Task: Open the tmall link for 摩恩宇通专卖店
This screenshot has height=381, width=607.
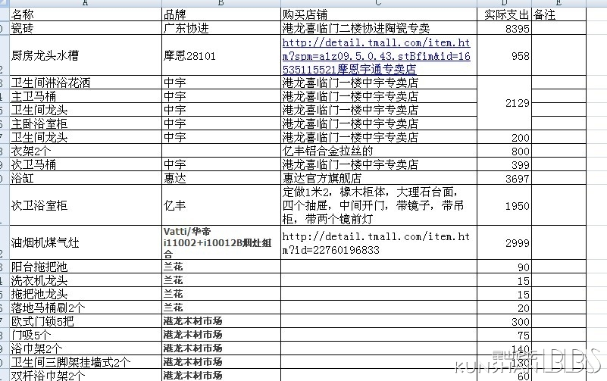Action: (378, 55)
